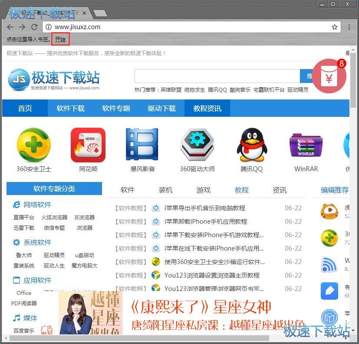
Task: View site info icon in address bar
Action: point(48,27)
